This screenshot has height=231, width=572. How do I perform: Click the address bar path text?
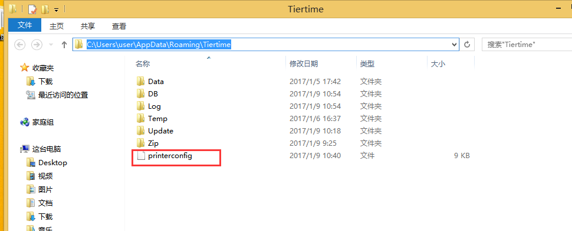tap(159, 45)
